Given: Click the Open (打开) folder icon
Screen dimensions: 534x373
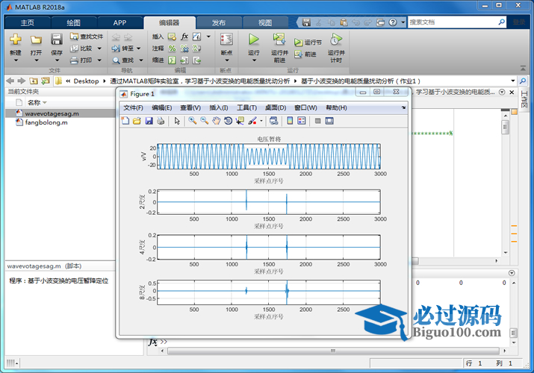Looking at the screenshot, I should [36, 40].
